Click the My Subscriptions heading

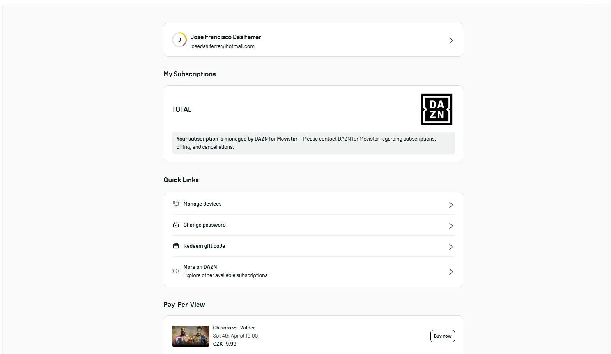coord(189,74)
